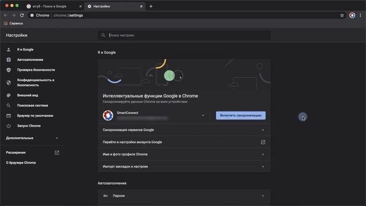The height and width of the screenshot is (206, 366).
Task: Click the person icon for Я и Google
Action: [x=9, y=50]
